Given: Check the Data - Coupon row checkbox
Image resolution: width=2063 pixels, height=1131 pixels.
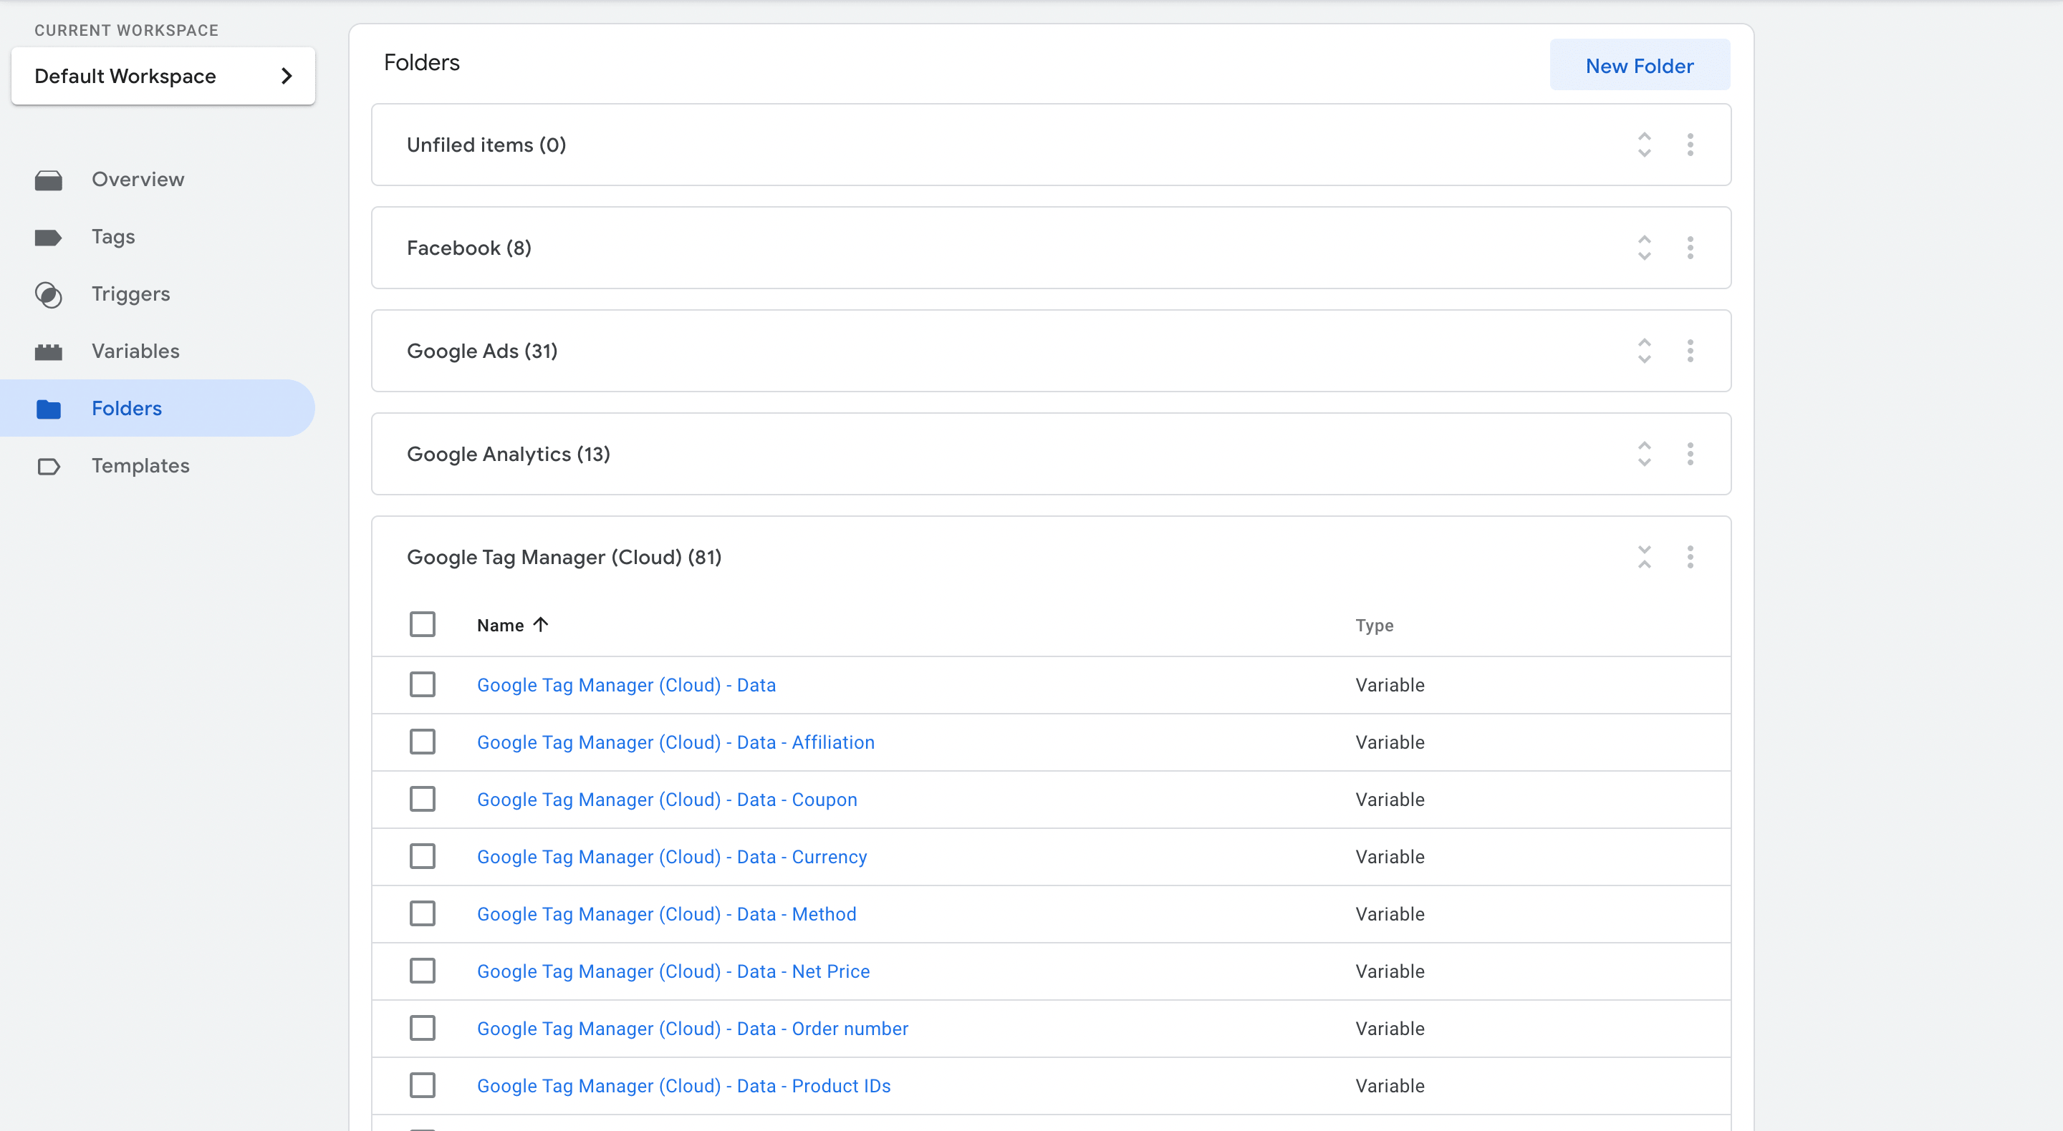Looking at the screenshot, I should click(x=422, y=799).
